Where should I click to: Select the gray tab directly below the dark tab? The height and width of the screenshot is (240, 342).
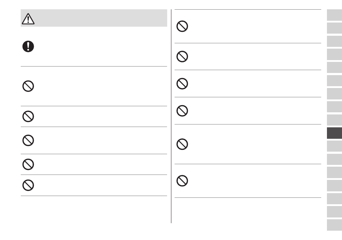[334, 146]
